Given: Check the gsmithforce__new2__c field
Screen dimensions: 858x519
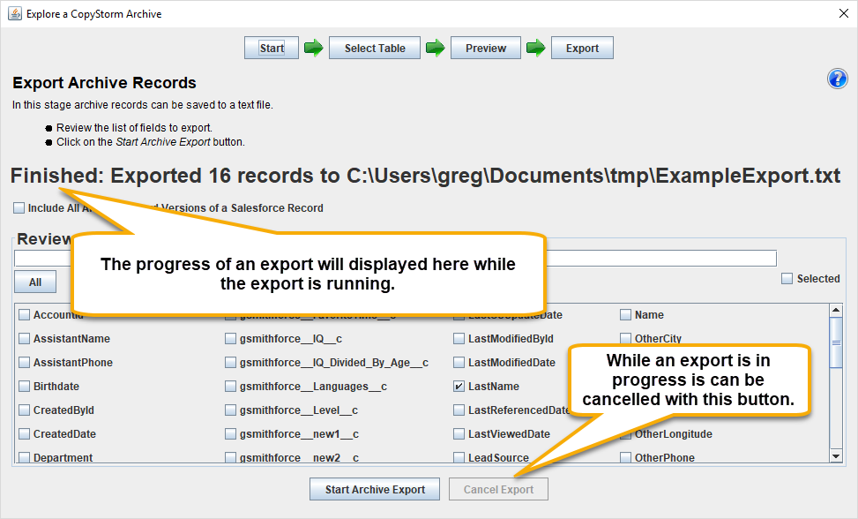Looking at the screenshot, I should coord(230,458).
